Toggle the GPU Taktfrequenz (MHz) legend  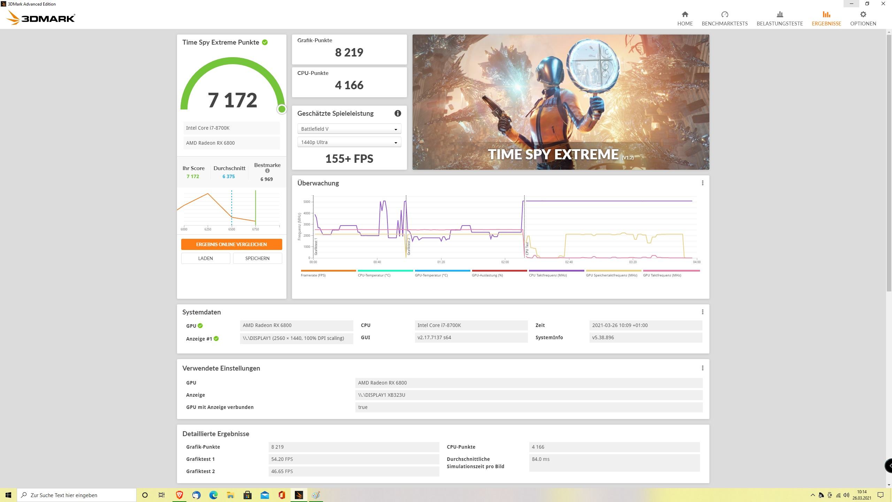(x=671, y=273)
